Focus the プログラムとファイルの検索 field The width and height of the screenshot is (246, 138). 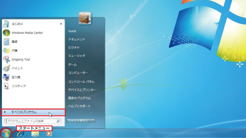(x=33, y=121)
